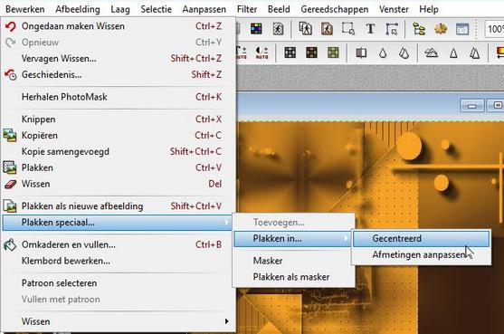
Task: Open the Venster menu
Action: pos(394,9)
